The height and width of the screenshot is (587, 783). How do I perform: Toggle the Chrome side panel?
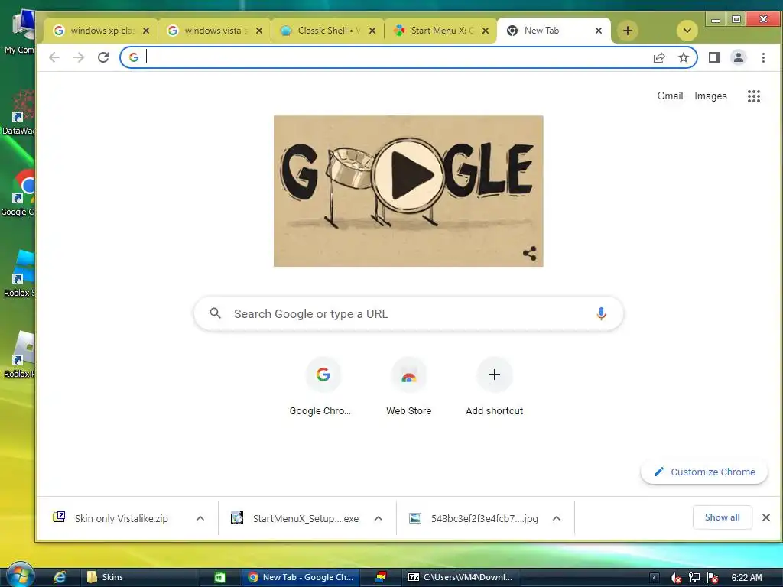[714, 57]
